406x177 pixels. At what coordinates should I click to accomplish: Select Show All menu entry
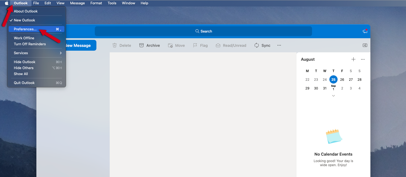[x=36, y=74]
